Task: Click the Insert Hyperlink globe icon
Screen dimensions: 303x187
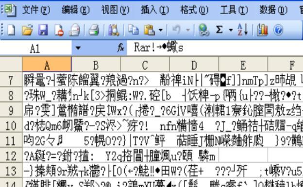Action: click(203, 30)
